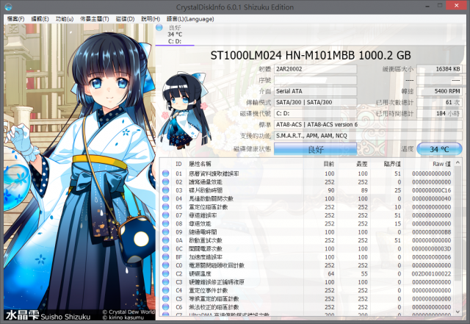
Task: Click the status orb for attribute 07
Action: point(165,215)
